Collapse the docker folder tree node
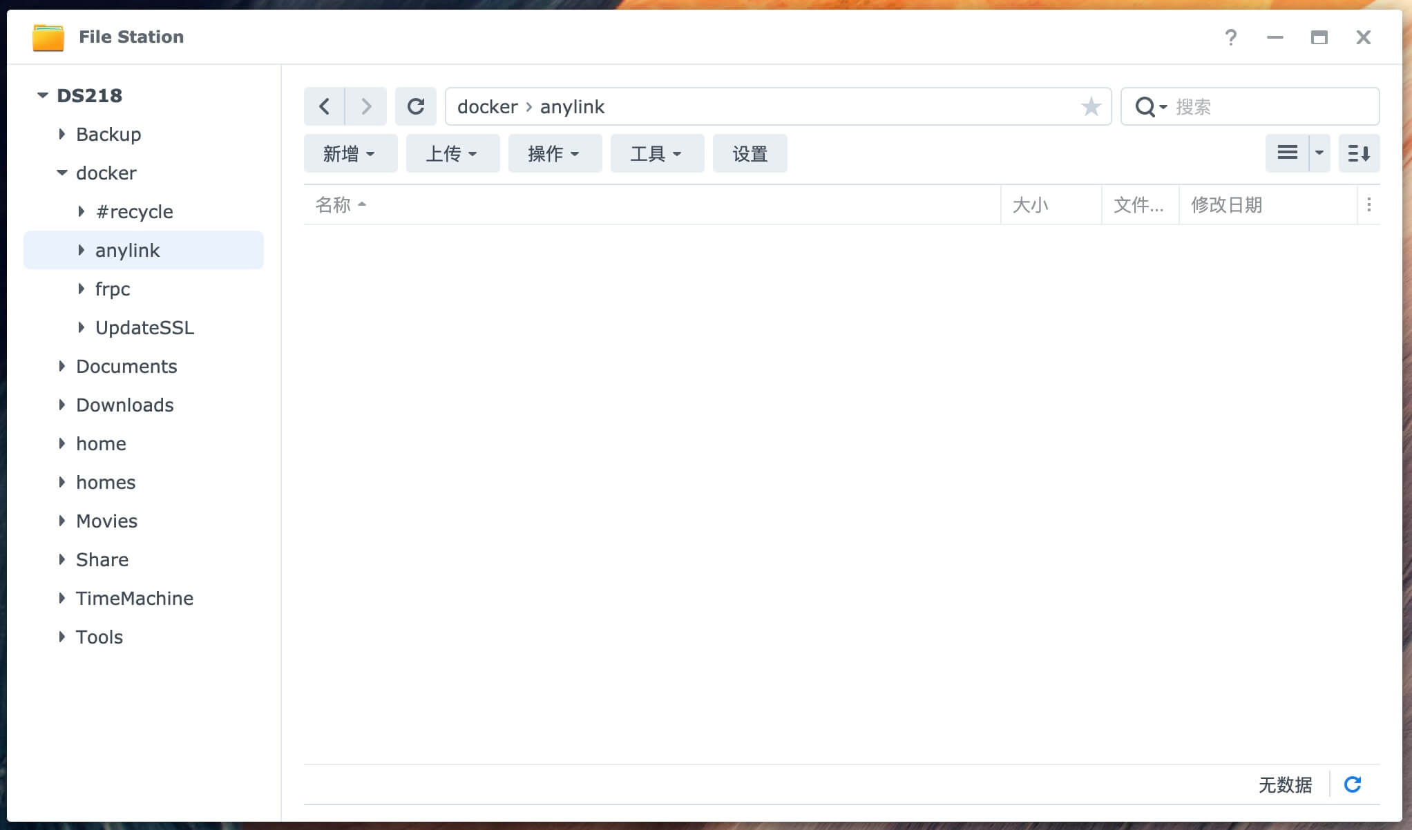 tap(62, 173)
